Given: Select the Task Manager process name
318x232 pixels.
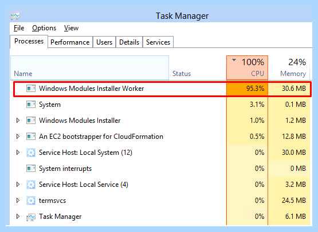Looking at the screenshot, I should click(60, 217).
